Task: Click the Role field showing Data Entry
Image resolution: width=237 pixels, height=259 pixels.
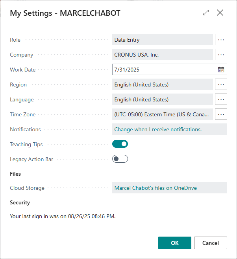Action: [x=162, y=40]
